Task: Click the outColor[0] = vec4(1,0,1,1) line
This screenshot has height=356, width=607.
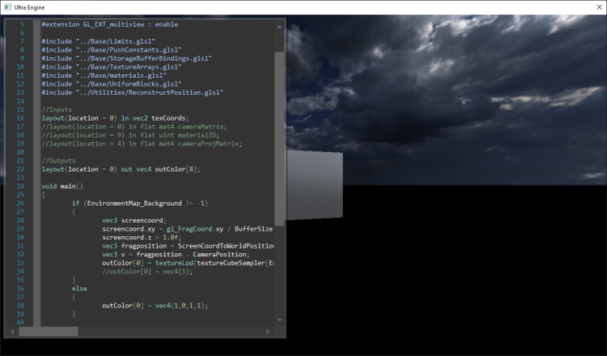Action: pos(155,305)
